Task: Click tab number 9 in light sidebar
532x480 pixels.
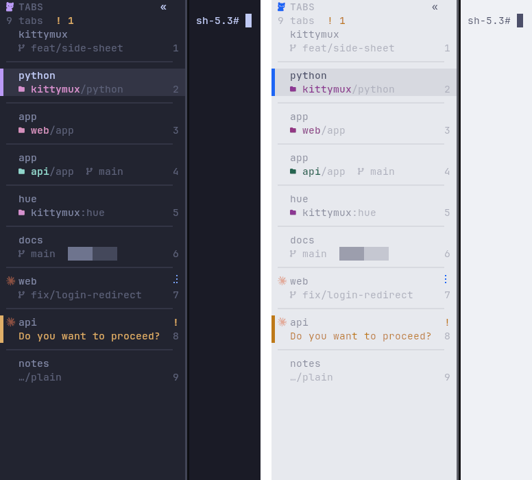Action: [x=447, y=377]
